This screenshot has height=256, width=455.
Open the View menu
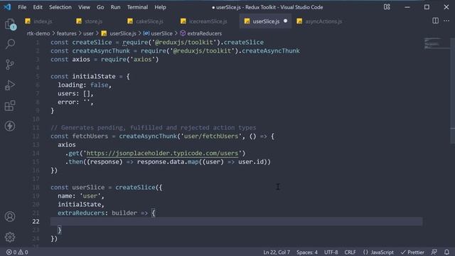(x=84, y=7)
